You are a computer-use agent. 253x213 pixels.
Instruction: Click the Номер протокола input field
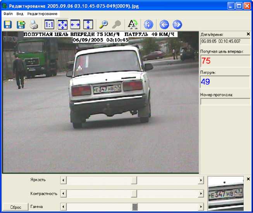click(x=225, y=102)
